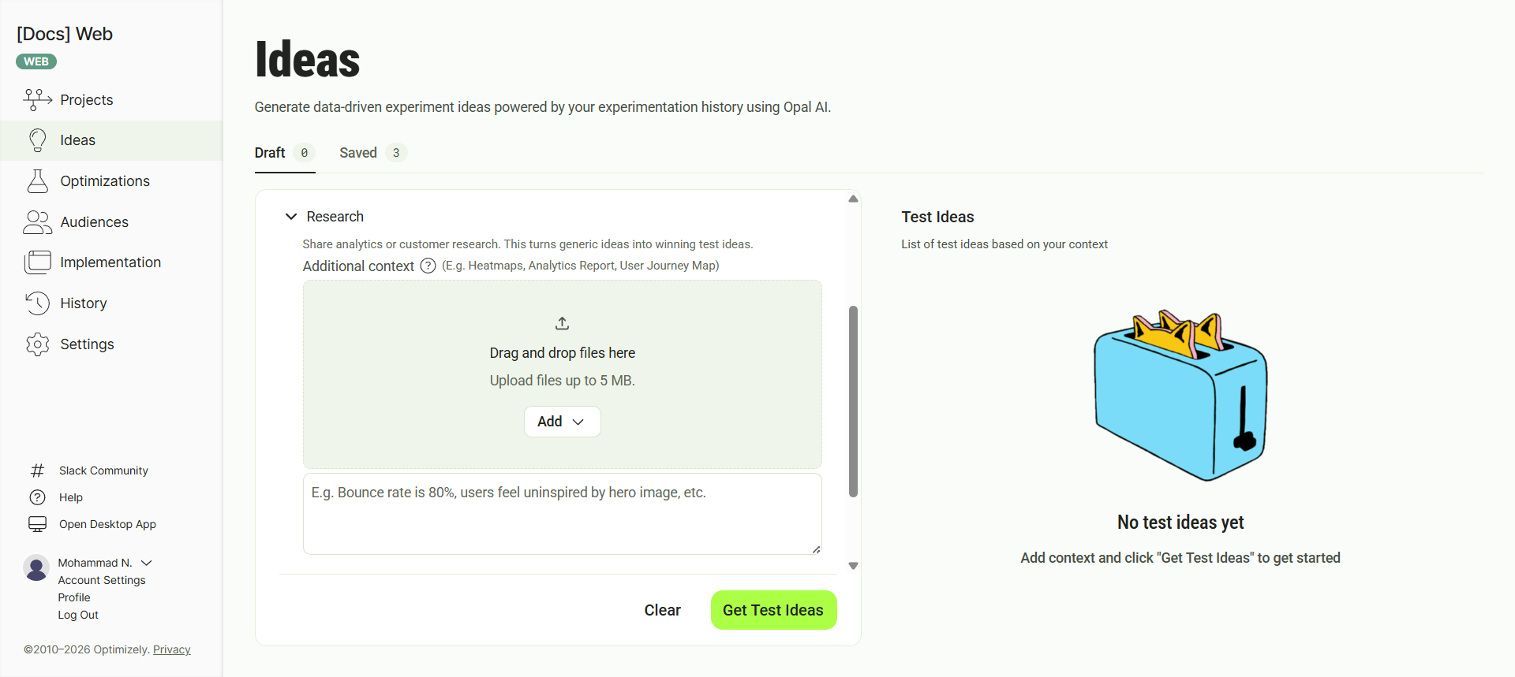Click the History clock icon
The width and height of the screenshot is (1515, 677).
37,303
